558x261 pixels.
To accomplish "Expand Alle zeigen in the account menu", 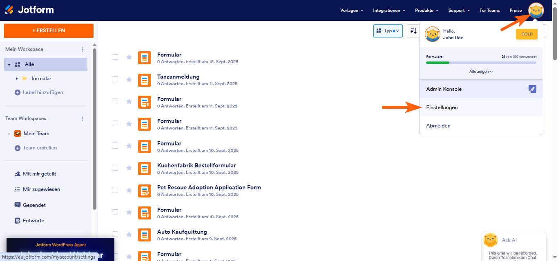I will click(x=481, y=71).
